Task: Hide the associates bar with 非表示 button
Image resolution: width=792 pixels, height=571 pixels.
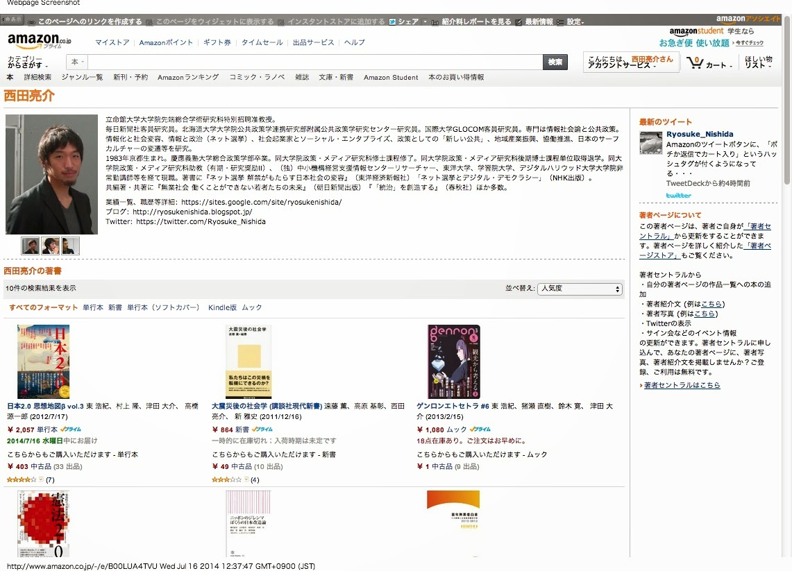Action: point(12,19)
